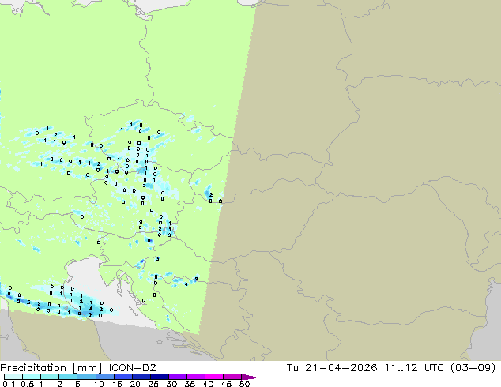This screenshot has width=501, height=387.
Task: Click the 0.5–1 mm legend color box
Action: coord(32,377)
